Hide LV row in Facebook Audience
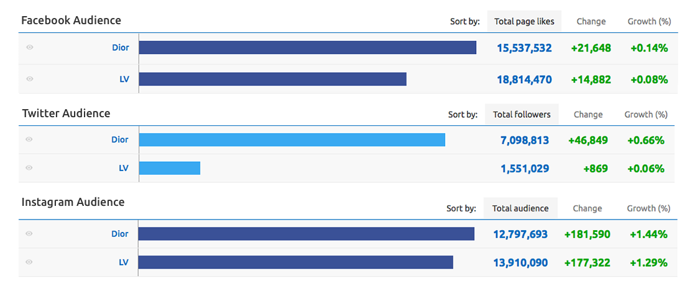The width and height of the screenshot is (700, 284). [30, 79]
